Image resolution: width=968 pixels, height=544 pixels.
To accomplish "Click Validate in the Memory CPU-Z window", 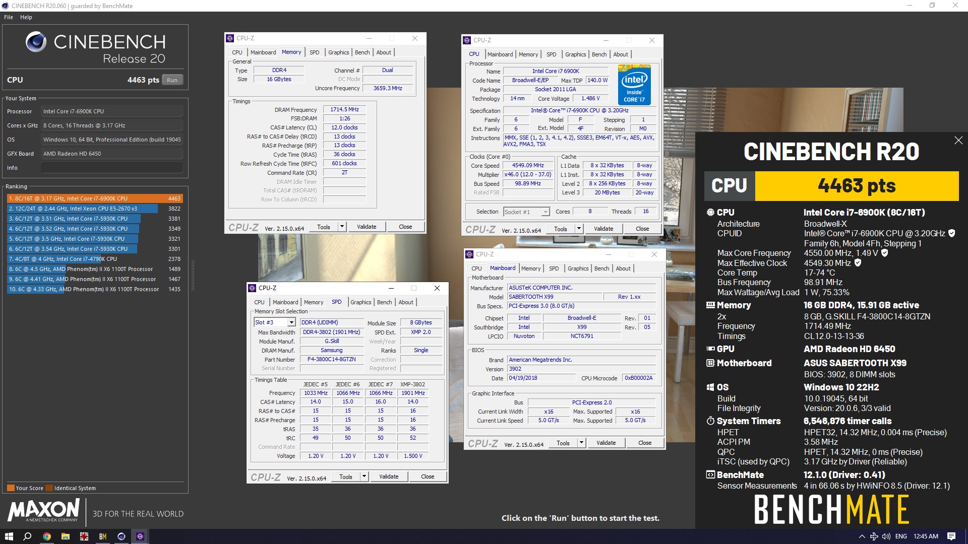I will [367, 227].
